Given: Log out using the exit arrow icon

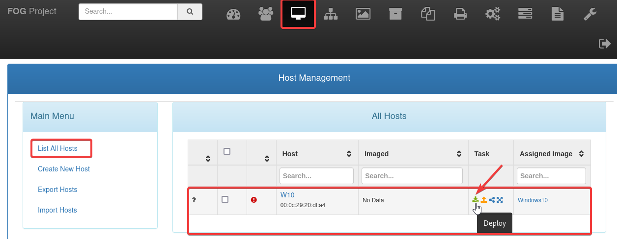Looking at the screenshot, I should (x=604, y=44).
